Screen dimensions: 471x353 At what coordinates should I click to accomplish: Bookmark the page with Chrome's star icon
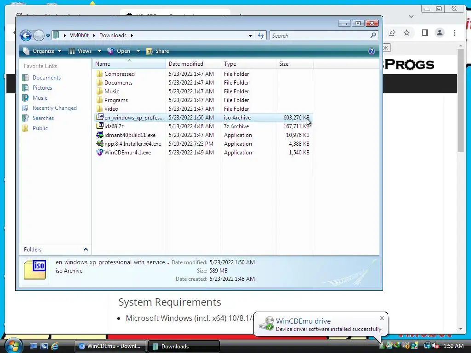(407, 33)
